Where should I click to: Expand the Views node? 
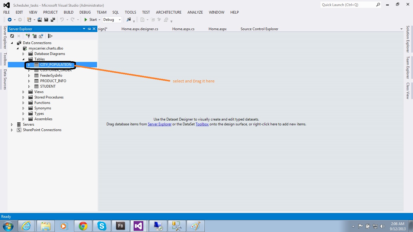point(23,92)
